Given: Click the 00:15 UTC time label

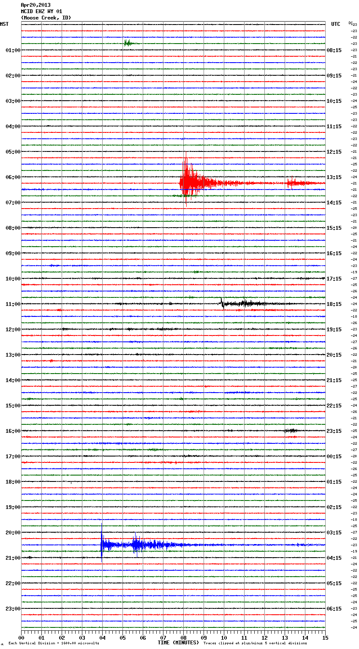Looking at the screenshot, I should 334,456.
